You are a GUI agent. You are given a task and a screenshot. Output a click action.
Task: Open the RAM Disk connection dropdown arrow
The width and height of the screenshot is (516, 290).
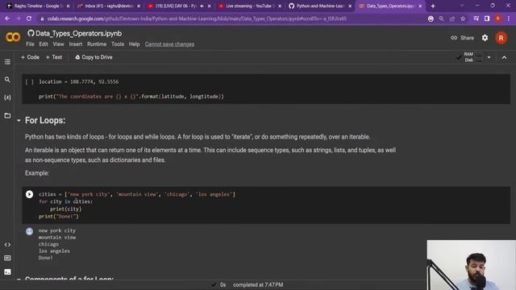click(489, 57)
